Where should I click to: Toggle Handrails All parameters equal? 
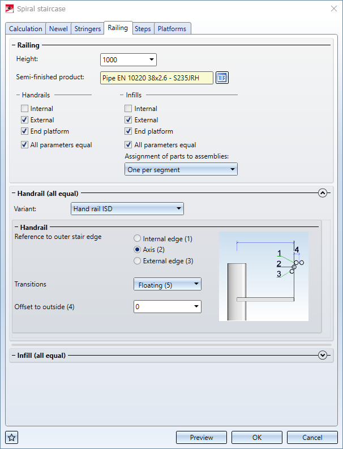25,145
